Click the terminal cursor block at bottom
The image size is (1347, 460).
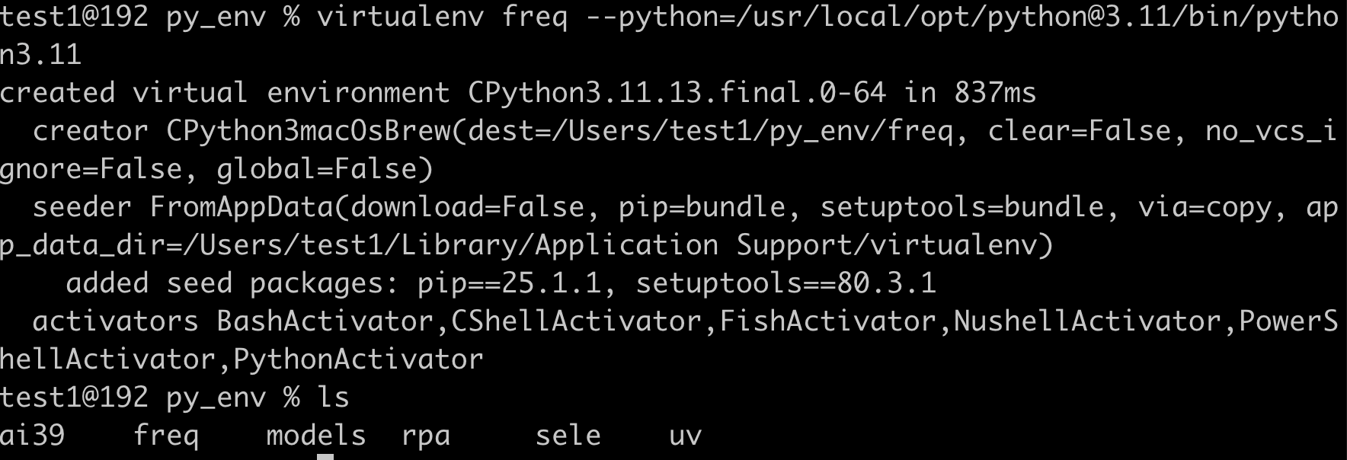coord(325,457)
